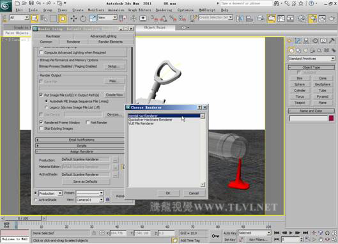
Task: Select the ActiveShade render mode radio
Action: (36, 200)
